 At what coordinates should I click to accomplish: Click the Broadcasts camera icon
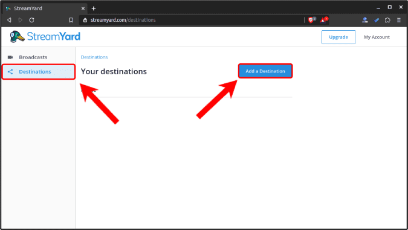tap(10, 57)
